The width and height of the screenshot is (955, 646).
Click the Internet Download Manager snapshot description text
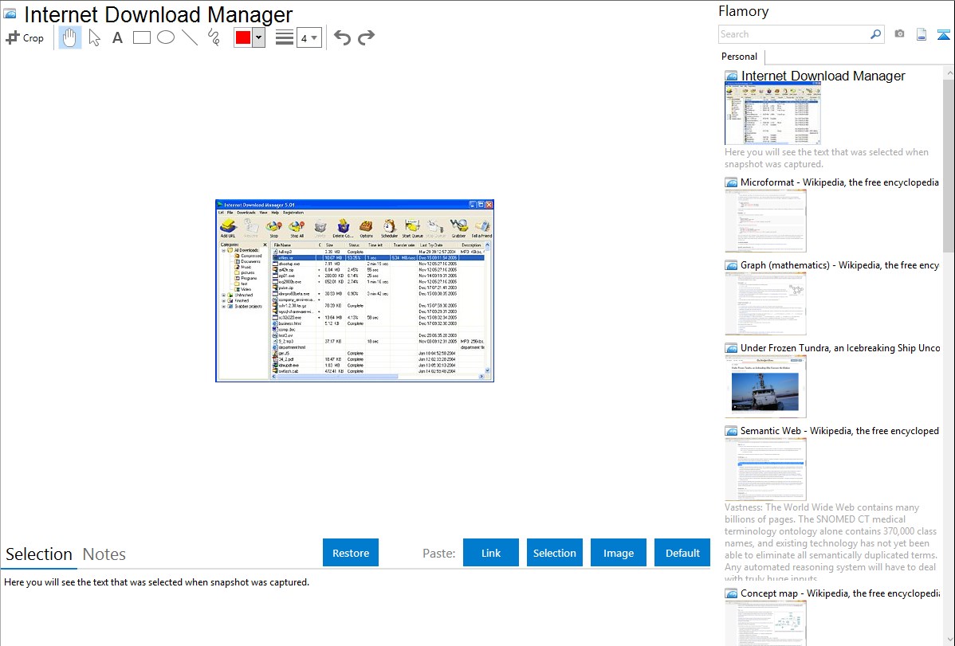(827, 158)
